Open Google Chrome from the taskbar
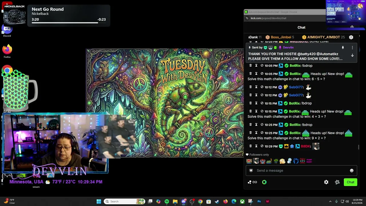The height and width of the screenshot is (206, 366). pyautogui.click(x=200, y=201)
